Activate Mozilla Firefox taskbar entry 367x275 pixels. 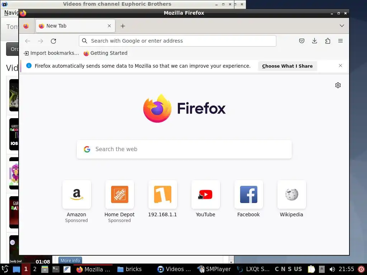[x=93, y=269]
